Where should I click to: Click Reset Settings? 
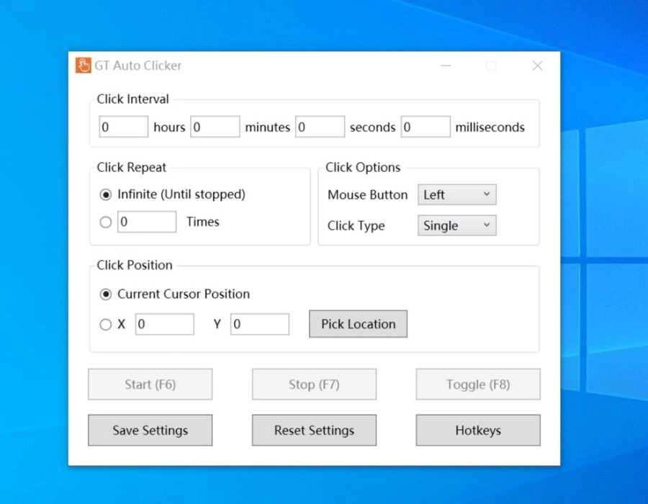pyautogui.click(x=313, y=430)
